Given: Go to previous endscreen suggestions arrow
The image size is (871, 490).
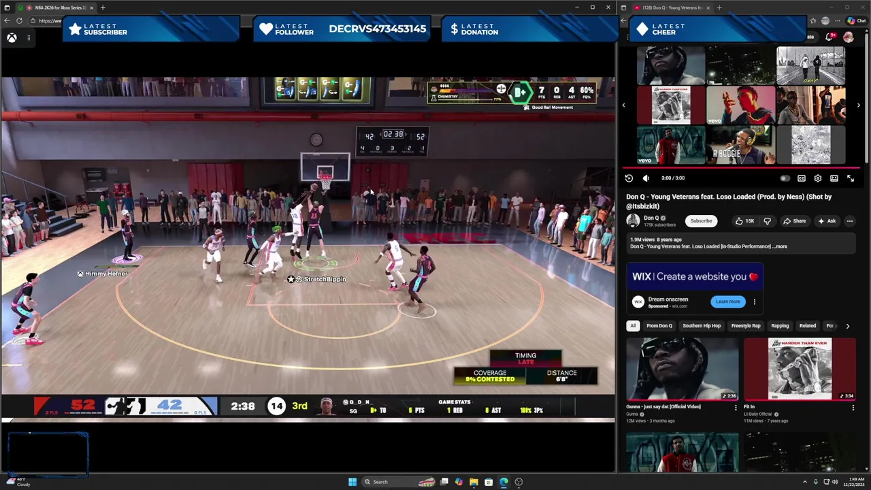Looking at the screenshot, I should tap(623, 105).
